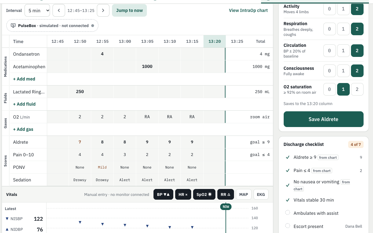The height and width of the screenshot is (233, 373).
Task: Click NISBP marker at 13:15 on graph
Action: (192, 227)
